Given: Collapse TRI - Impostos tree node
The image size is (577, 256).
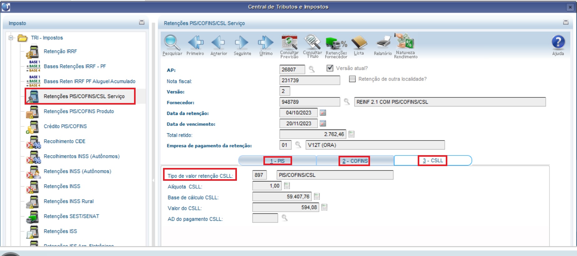Looking at the screenshot, I should pos(11,38).
